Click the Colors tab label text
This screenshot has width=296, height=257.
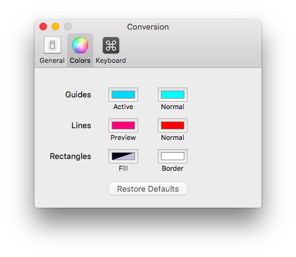(x=80, y=60)
